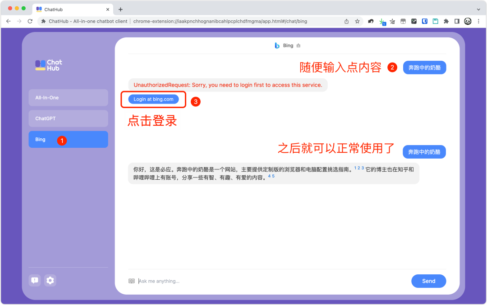Open the Extensions puzzle-piece menu
This screenshot has width=487, height=305.
(446, 22)
